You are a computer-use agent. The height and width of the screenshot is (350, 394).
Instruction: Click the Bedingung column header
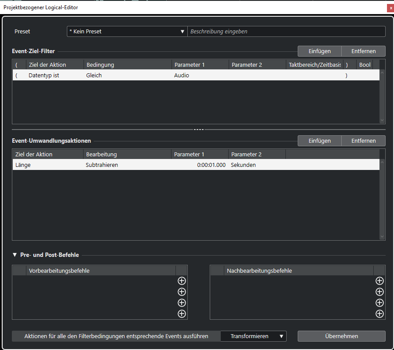pos(128,65)
